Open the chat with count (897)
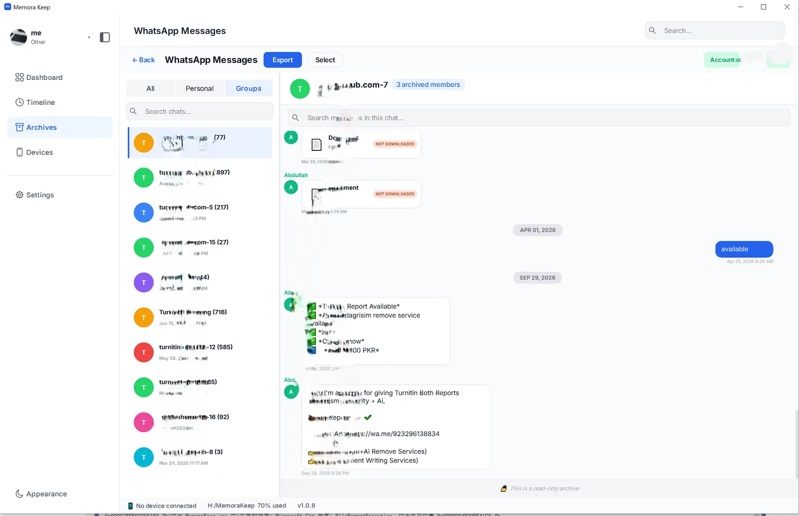 pyautogui.click(x=200, y=178)
